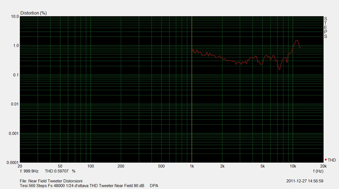339x189 pixels.
Task: Click the 'f (Hz)' axis label
Action: click(x=318, y=171)
